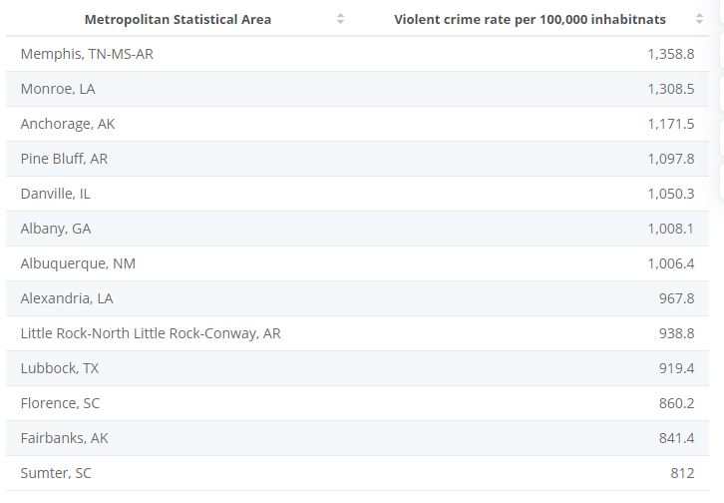The image size is (724, 503).
Task: Click the Anchorage, AK cell
Action: 68,124
